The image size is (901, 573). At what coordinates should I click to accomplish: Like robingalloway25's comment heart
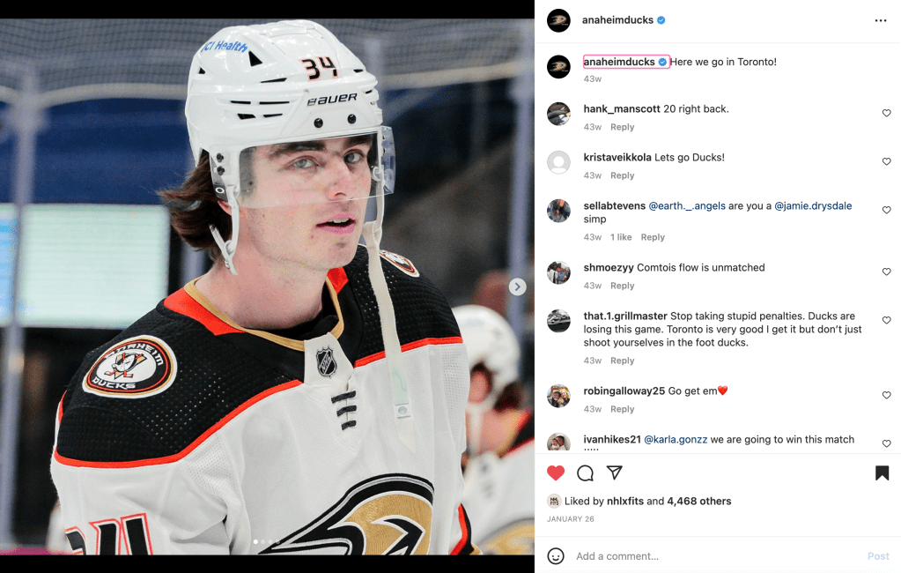pos(887,395)
